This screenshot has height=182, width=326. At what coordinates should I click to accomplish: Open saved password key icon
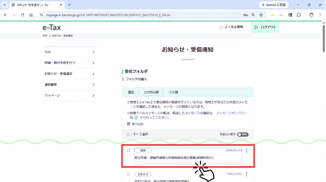pyautogui.click(x=245, y=15)
